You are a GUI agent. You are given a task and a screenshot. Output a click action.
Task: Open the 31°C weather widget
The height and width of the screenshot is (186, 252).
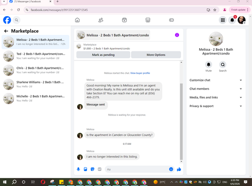(x=160, y=182)
